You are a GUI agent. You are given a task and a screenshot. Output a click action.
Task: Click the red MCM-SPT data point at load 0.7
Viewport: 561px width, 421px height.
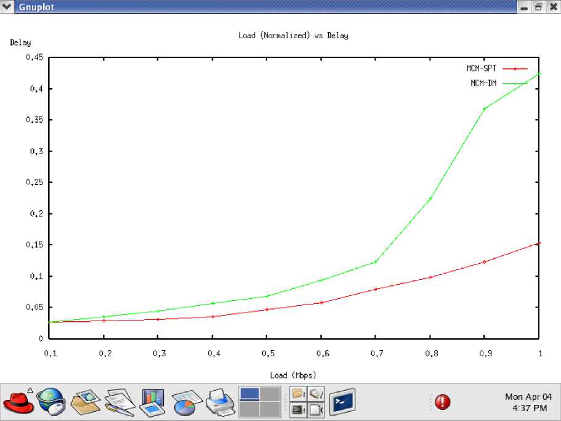coord(375,289)
